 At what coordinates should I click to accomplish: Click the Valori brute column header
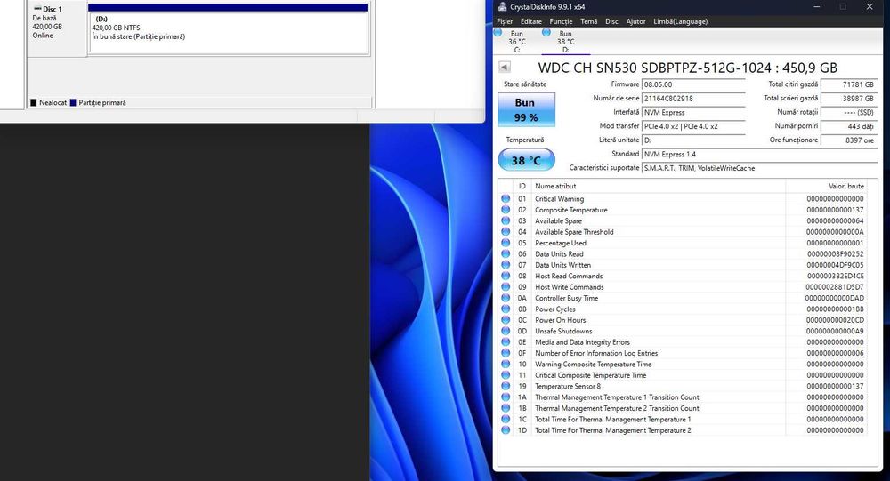(x=827, y=186)
